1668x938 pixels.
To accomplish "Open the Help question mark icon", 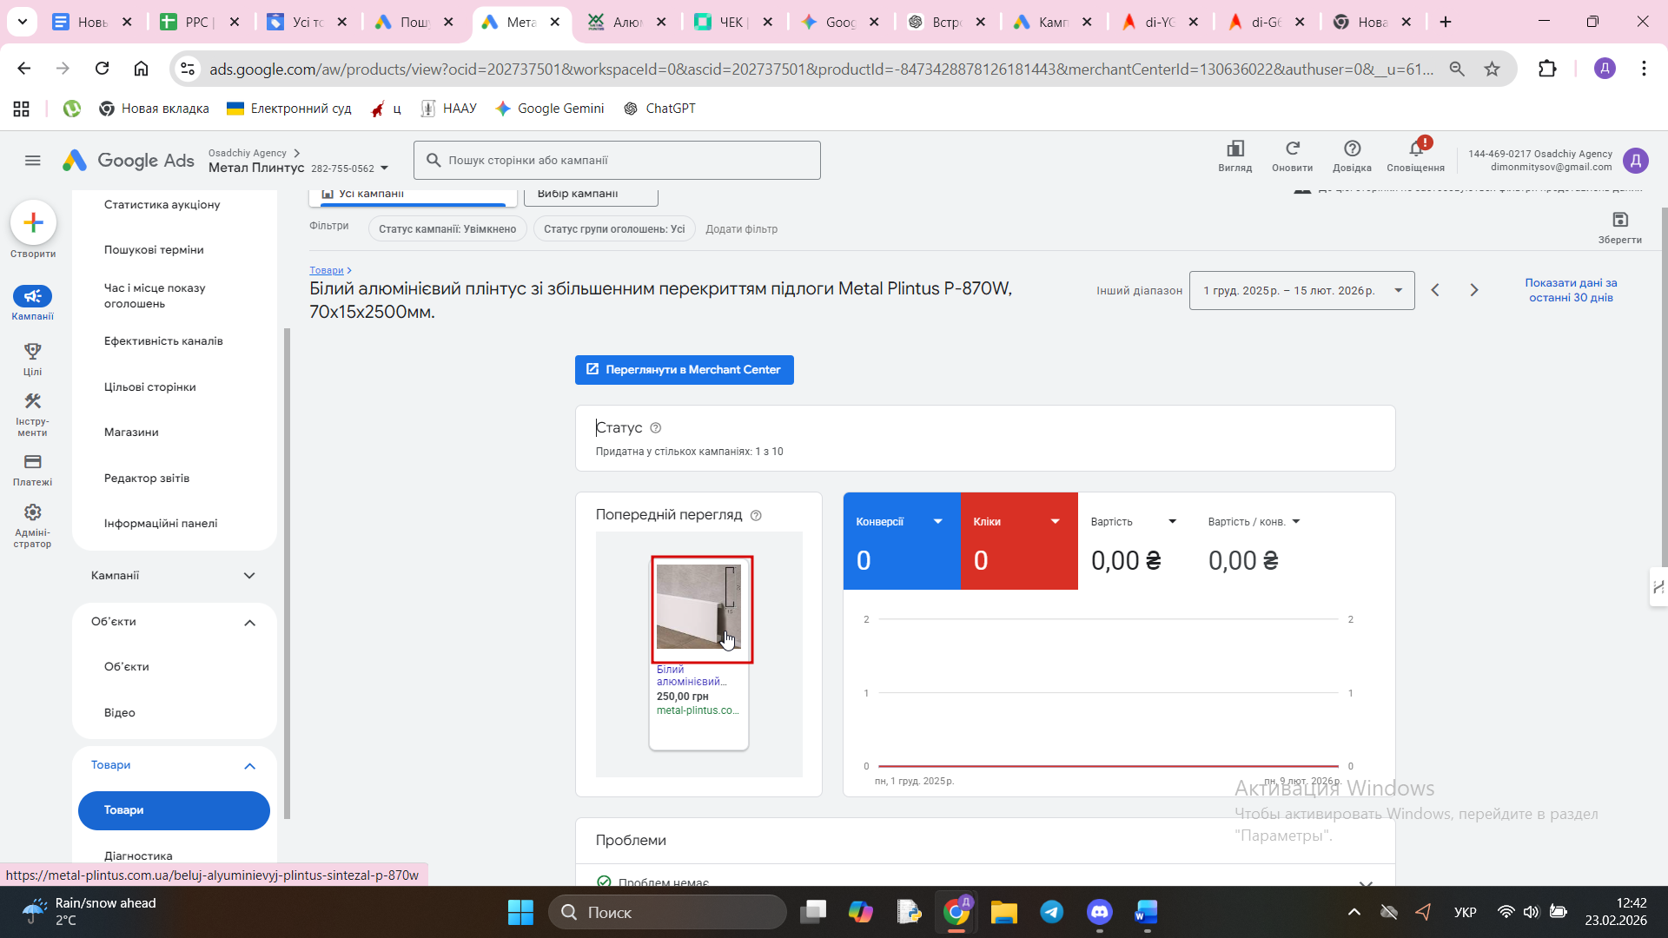I will (1352, 149).
